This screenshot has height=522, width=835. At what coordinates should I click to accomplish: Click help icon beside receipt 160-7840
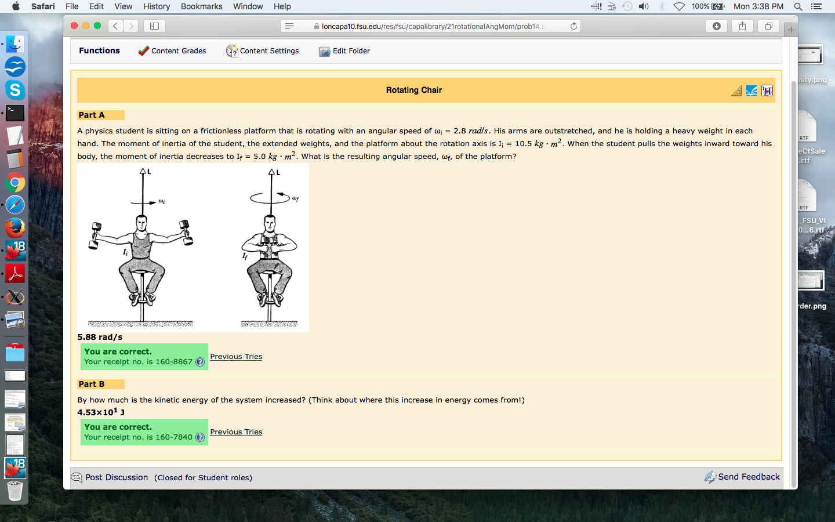coord(200,437)
